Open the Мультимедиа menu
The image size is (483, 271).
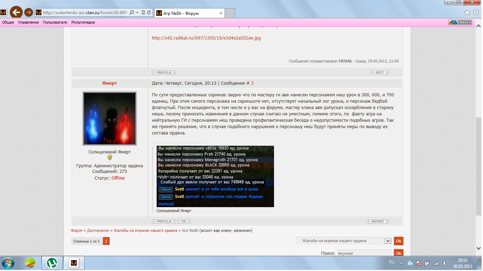pyautogui.click(x=83, y=22)
